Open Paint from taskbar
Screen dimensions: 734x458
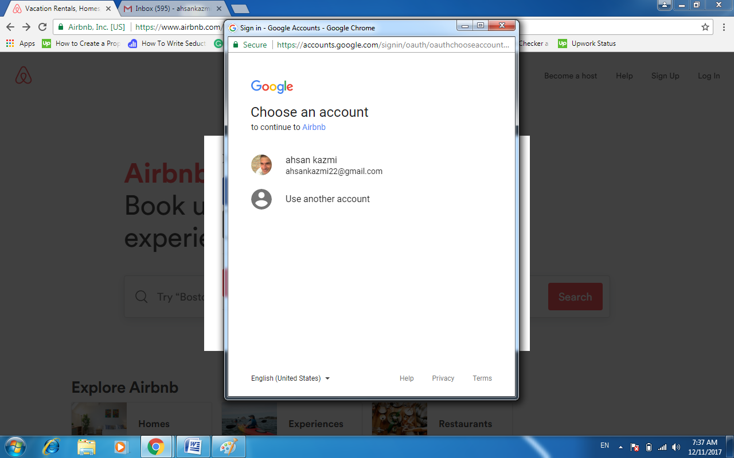(x=228, y=447)
